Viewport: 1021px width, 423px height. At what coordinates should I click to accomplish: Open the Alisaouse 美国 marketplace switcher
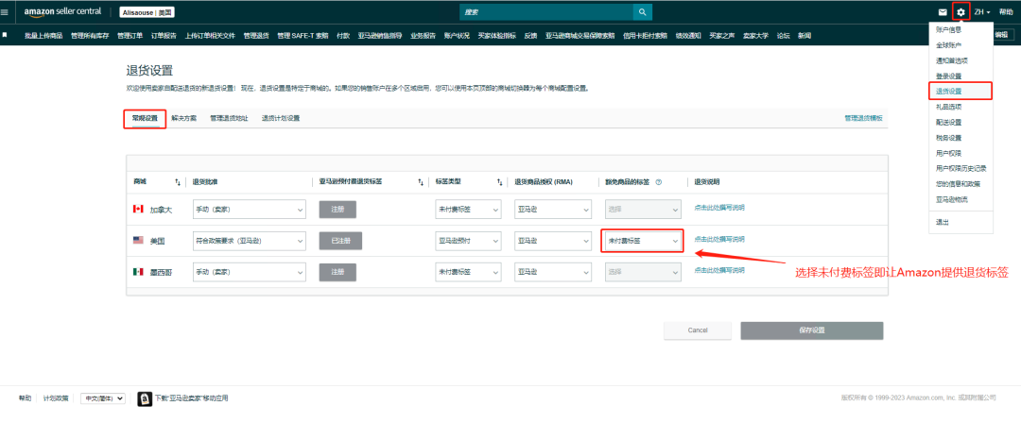[x=147, y=11]
